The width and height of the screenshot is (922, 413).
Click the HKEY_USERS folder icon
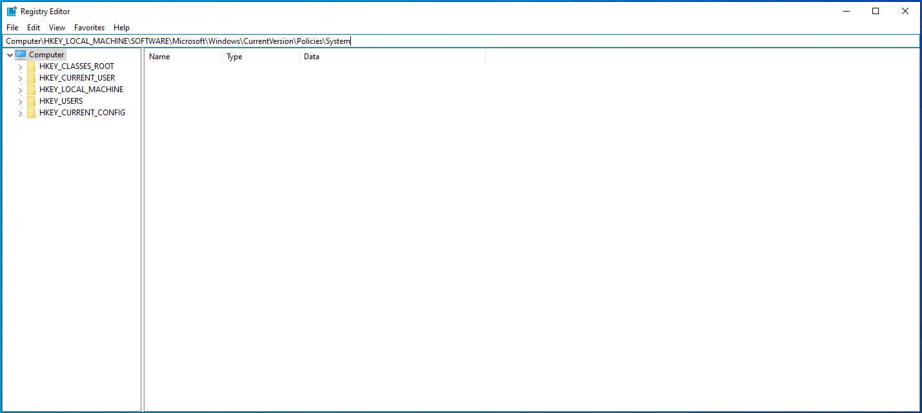coord(32,101)
